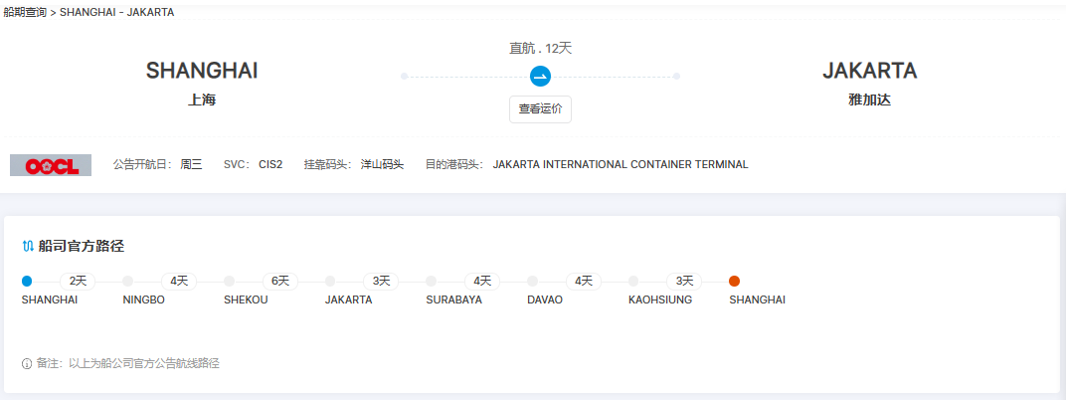
Task: Click the 6天 badge between SHEKOU and JAKARTA
Action: [280, 282]
